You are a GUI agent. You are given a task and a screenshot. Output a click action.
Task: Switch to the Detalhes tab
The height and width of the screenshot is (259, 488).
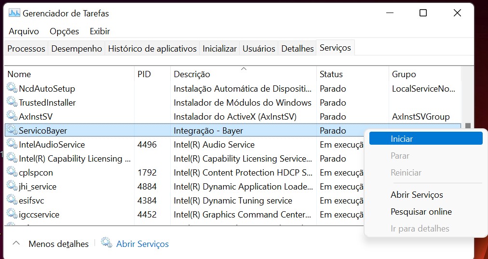tap(297, 49)
